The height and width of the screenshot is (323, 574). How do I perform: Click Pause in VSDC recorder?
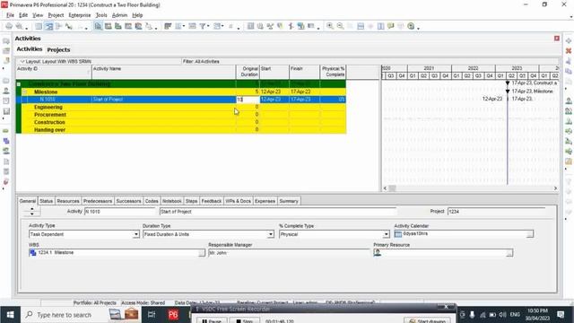212,321
